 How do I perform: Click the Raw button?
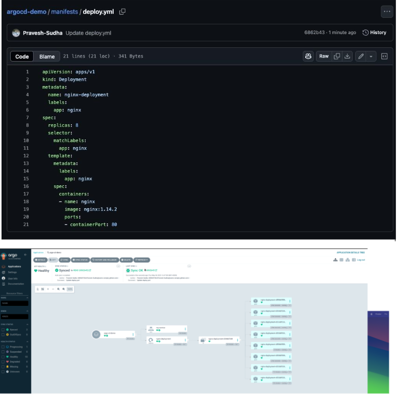[x=324, y=56]
